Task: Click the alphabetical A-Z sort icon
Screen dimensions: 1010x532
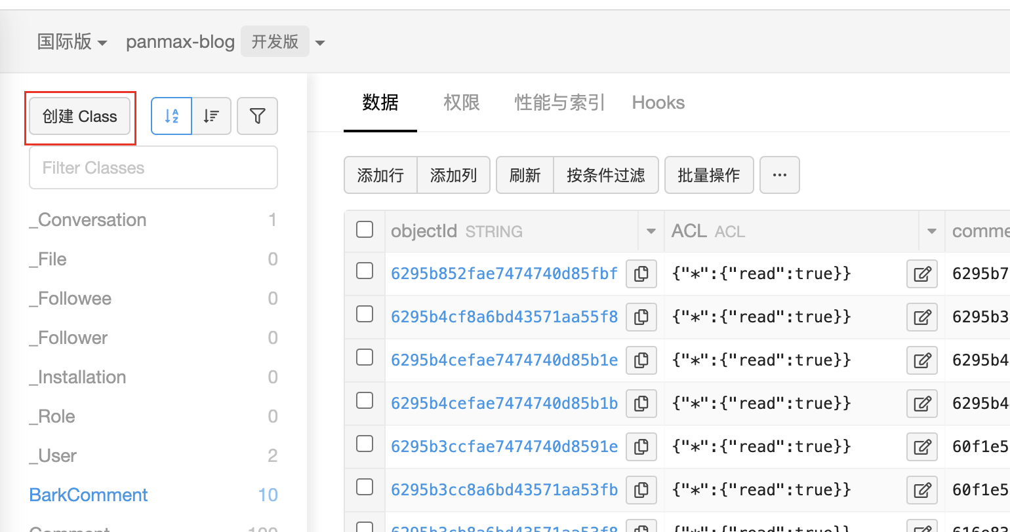Action: pos(172,117)
